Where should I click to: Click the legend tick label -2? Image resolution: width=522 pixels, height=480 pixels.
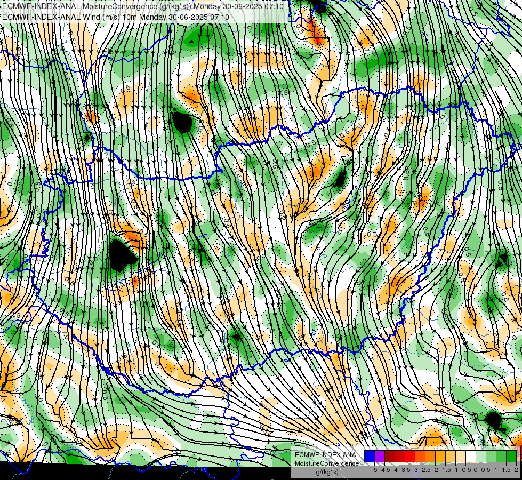435,470
